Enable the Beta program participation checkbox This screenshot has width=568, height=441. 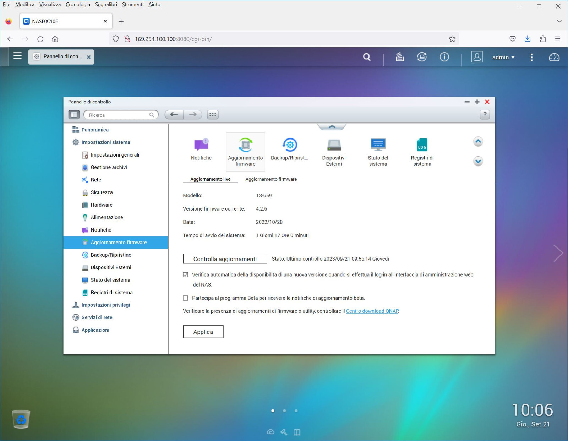coord(185,298)
